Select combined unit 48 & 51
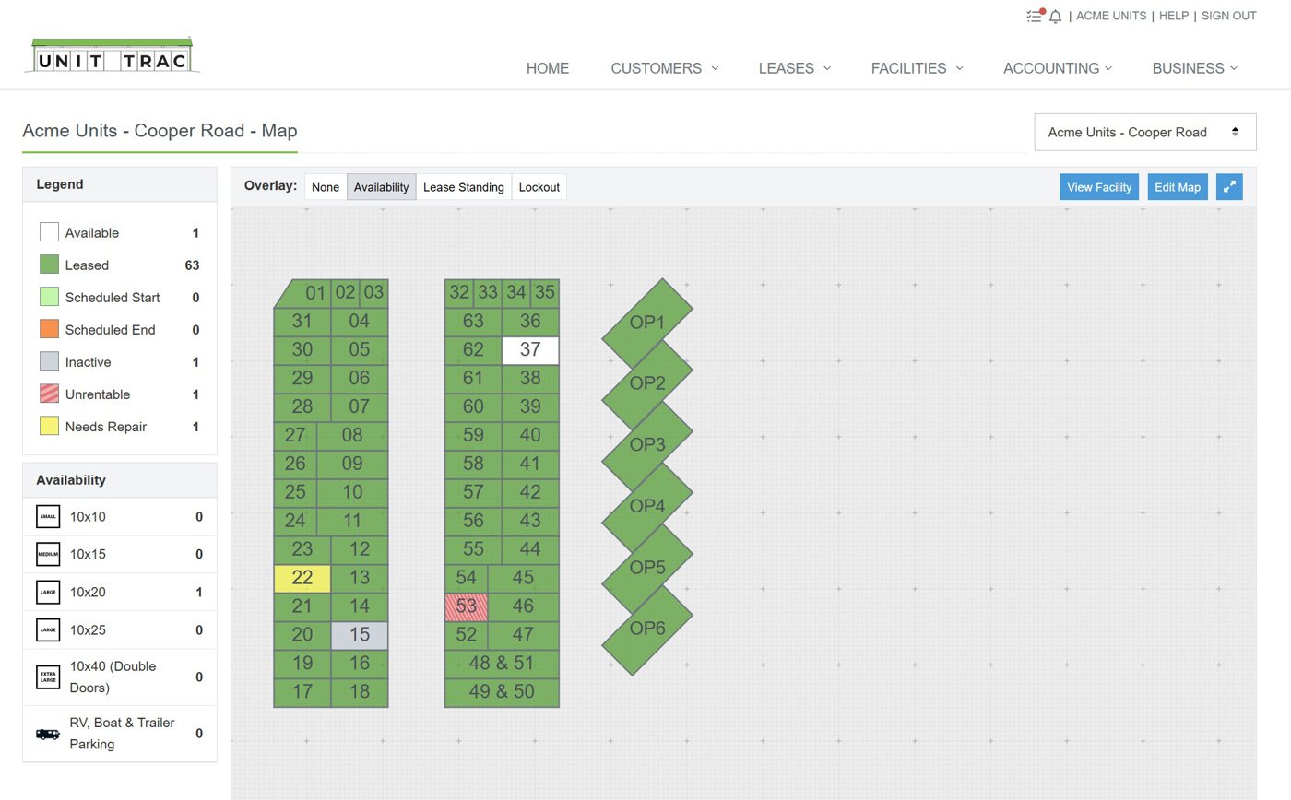Viewport: 1291px width, 800px height. 502,664
